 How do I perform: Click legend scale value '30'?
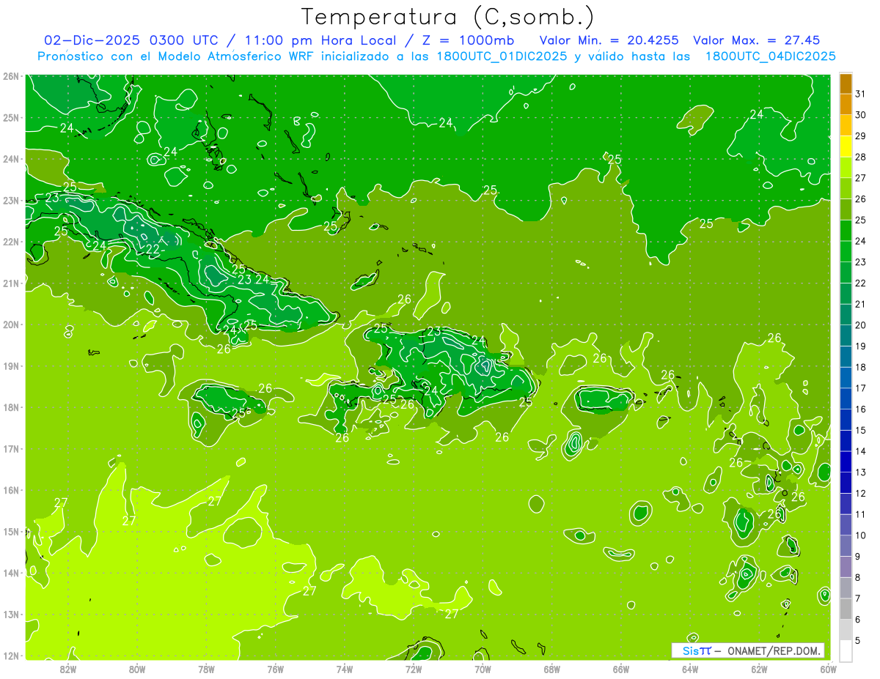pos(860,115)
